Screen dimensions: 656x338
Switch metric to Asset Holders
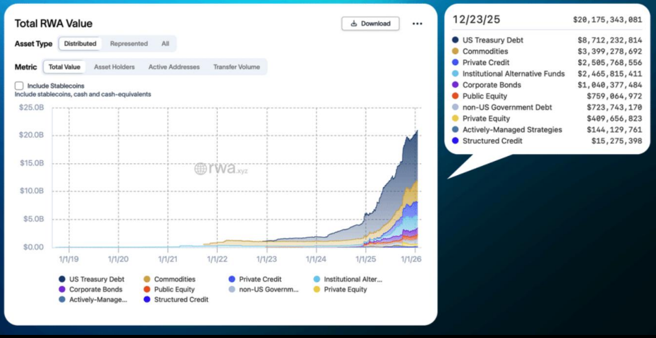point(114,67)
